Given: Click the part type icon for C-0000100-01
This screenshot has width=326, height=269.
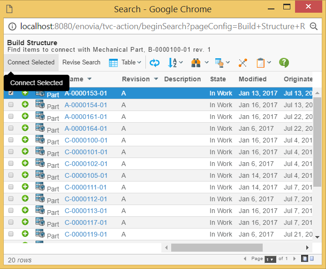Looking at the screenshot, I should pyautogui.click(x=40, y=140).
